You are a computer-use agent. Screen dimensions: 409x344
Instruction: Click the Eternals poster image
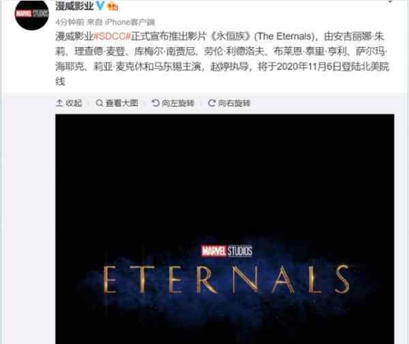tap(225, 229)
